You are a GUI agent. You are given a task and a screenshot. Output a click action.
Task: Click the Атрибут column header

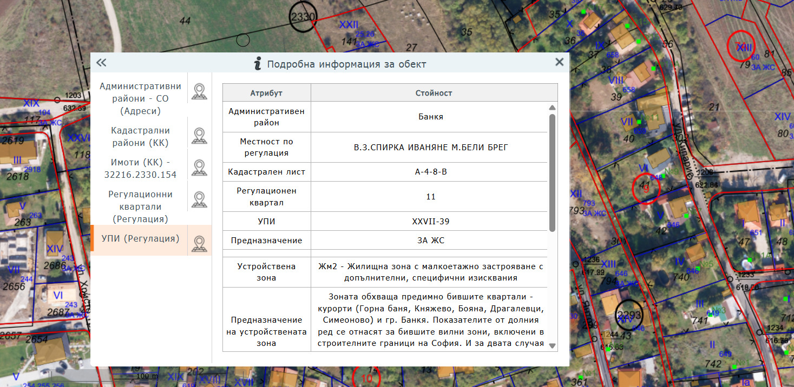[266, 92]
